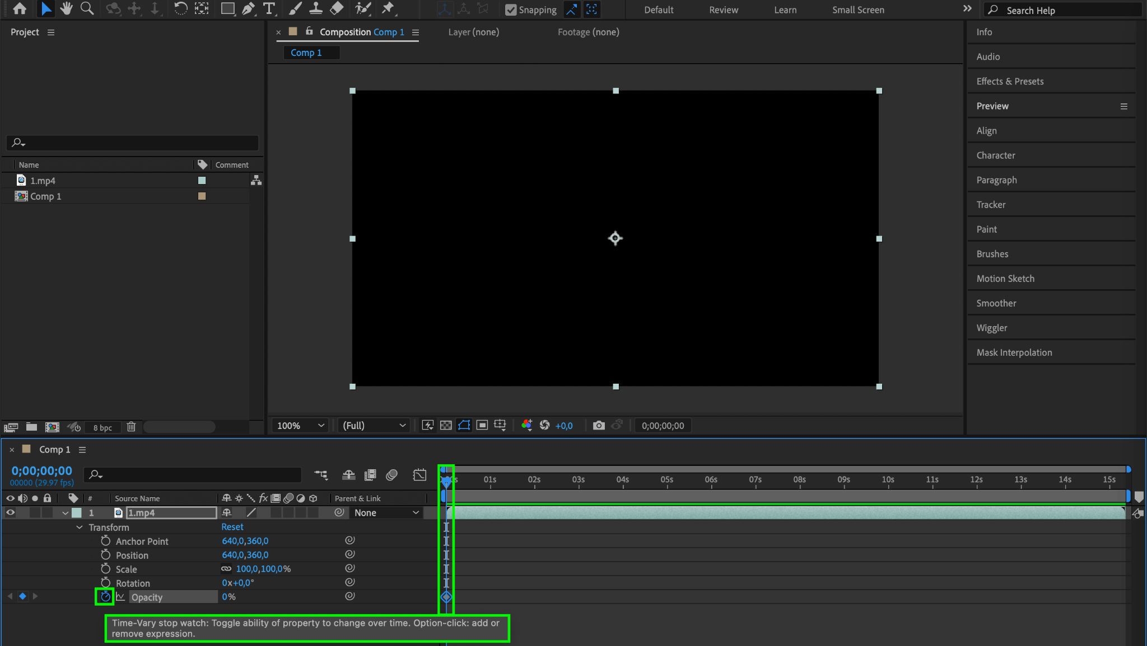The width and height of the screenshot is (1147, 646).
Task: Select the Pen tool
Action: click(x=248, y=8)
